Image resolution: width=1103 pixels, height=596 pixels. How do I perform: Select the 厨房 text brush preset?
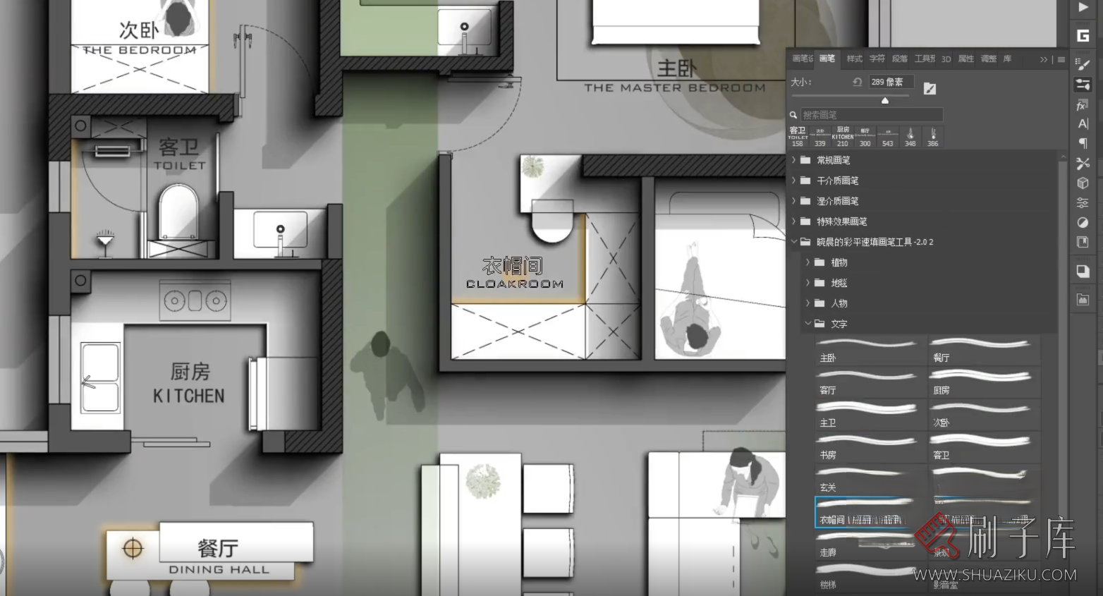tap(983, 383)
